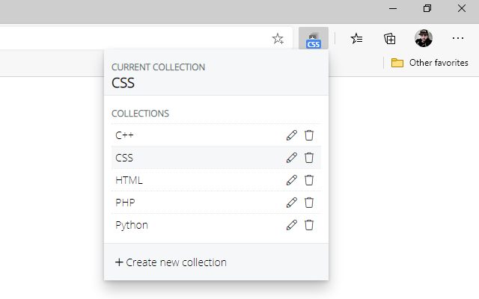Edit the PHP collection
Image resolution: width=479 pixels, height=299 pixels.
[x=292, y=203]
